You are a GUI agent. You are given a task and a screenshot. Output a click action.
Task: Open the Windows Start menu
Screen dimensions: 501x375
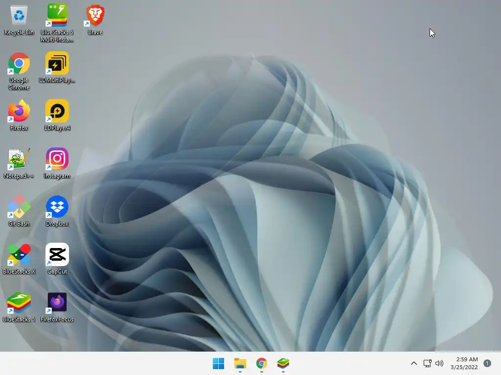coord(219,363)
